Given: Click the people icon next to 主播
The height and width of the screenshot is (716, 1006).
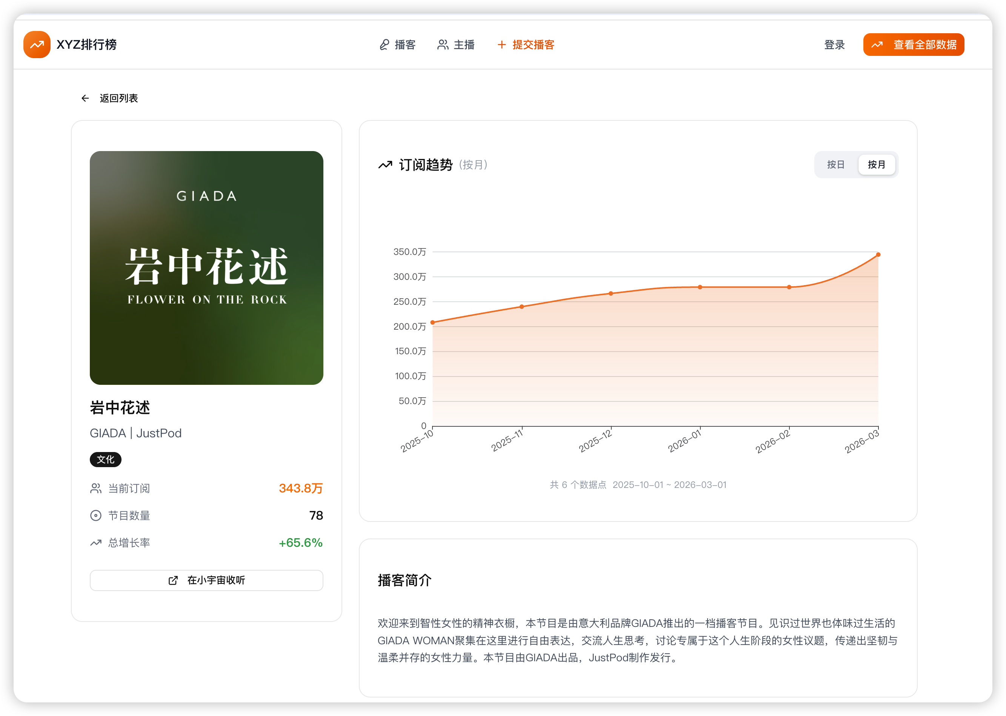Looking at the screenshot, I should pyautogui.click(x=442, y=45).
